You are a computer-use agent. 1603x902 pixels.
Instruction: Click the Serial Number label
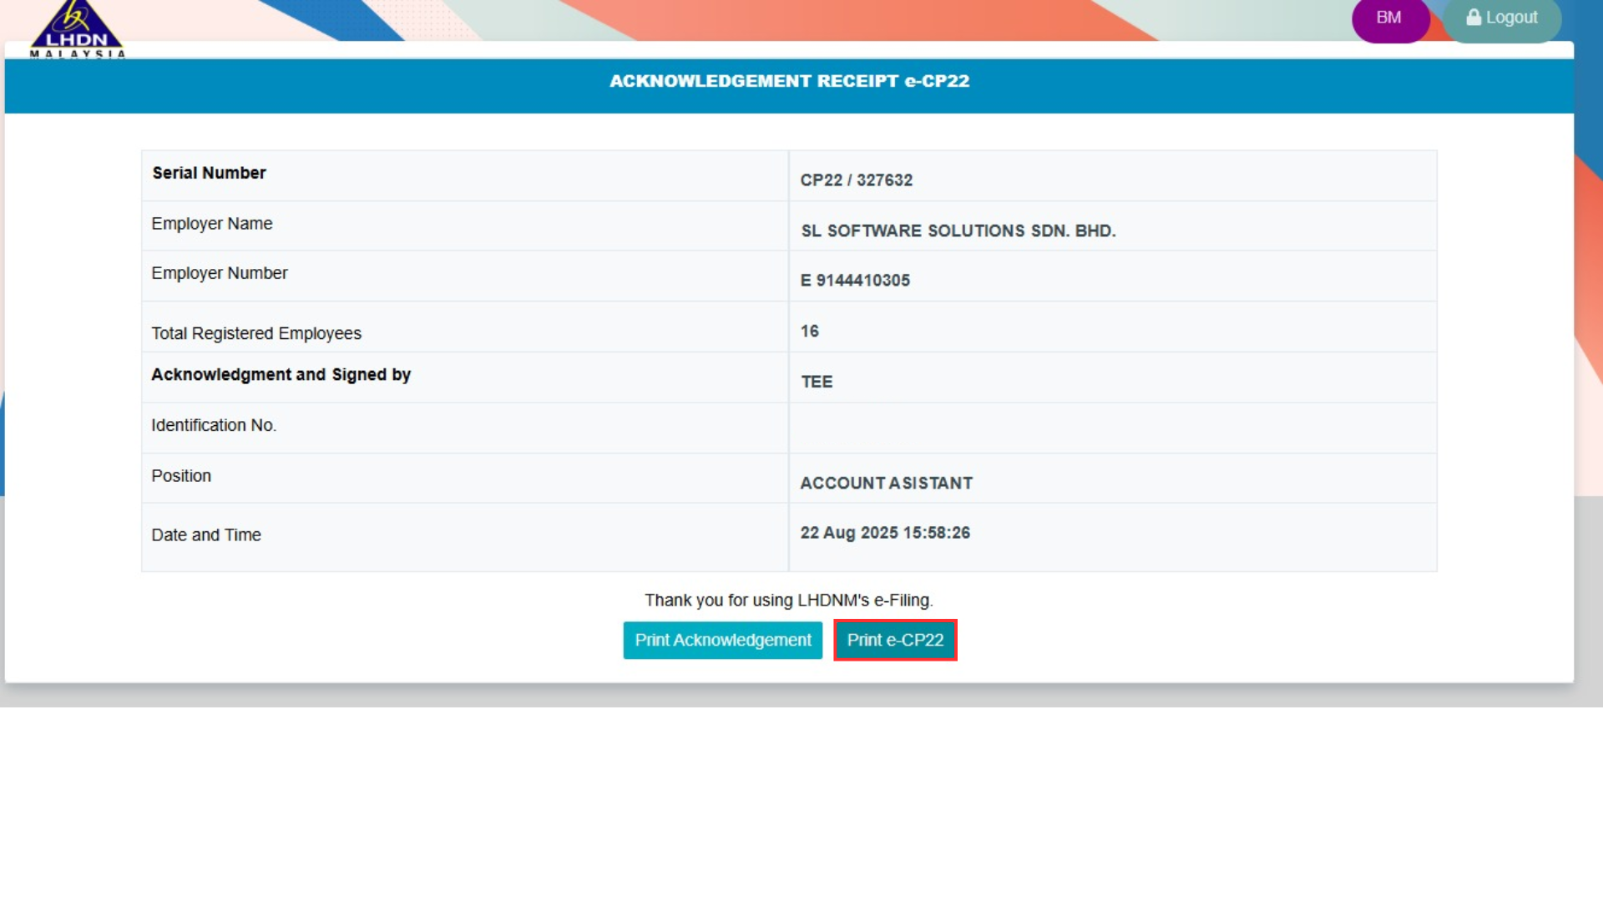tap(209, 173)
